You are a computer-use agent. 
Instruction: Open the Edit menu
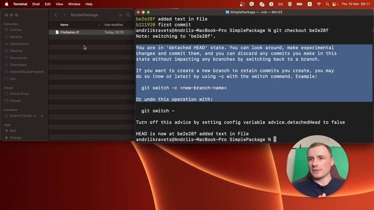coord(47,4)
